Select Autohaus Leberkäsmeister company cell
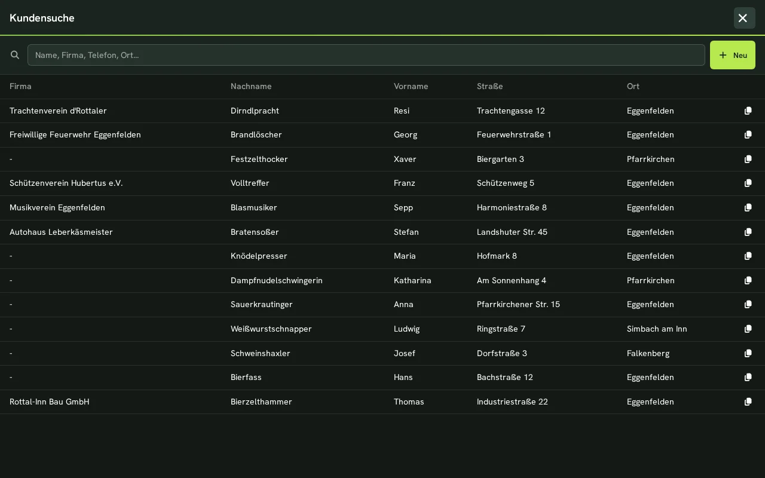The height and width of the screenshot is (478, 765). pyautogui.click(x=61, y=232)
